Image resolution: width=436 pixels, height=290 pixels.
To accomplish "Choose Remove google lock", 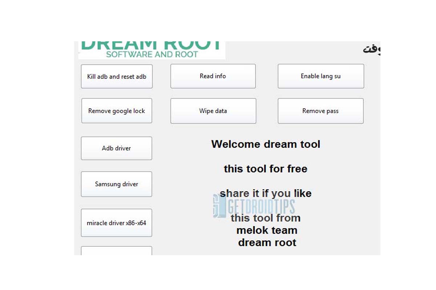I will point(117,111).
